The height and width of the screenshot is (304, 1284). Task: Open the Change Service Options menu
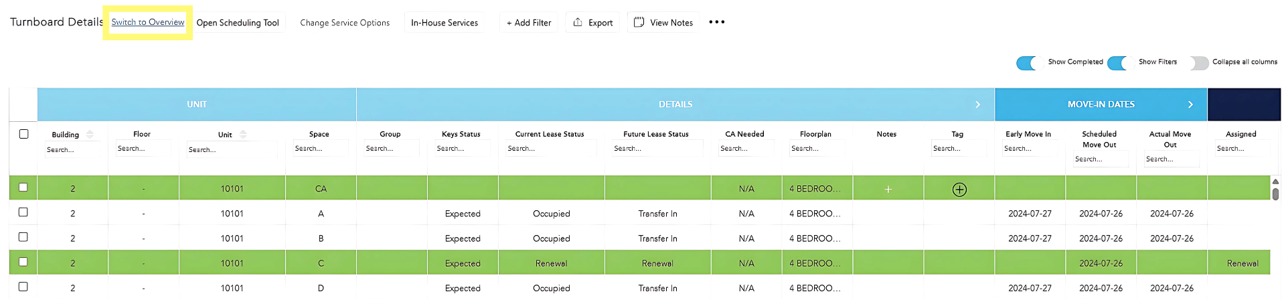pos(345,23)
